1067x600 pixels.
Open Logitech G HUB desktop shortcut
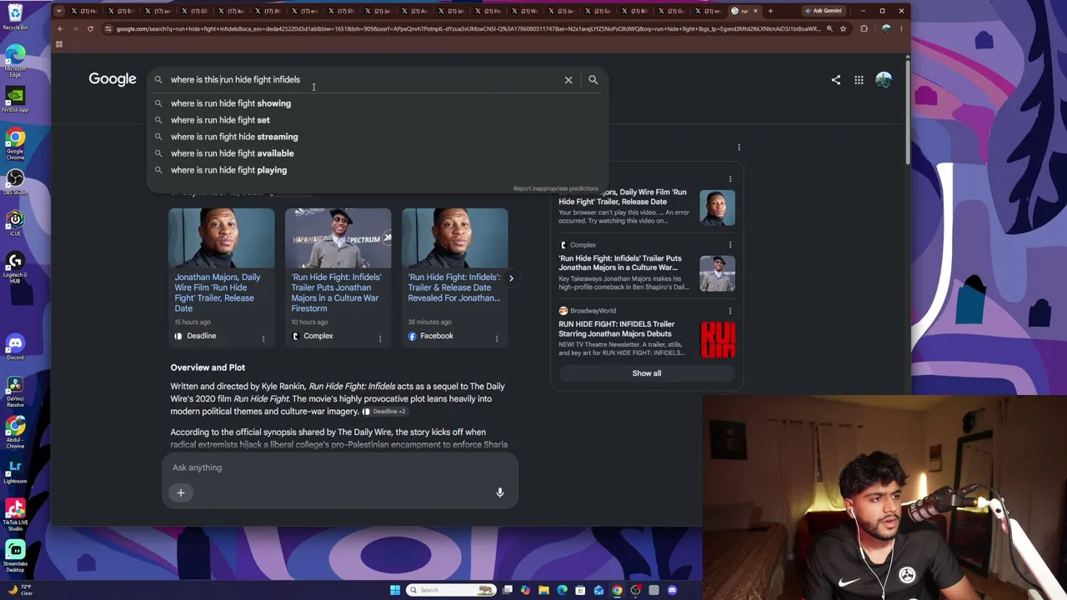(x=15, y=267)
